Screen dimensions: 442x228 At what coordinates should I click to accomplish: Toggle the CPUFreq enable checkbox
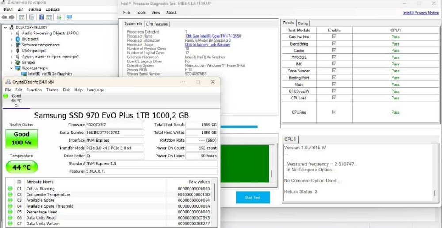coord(334,112)
